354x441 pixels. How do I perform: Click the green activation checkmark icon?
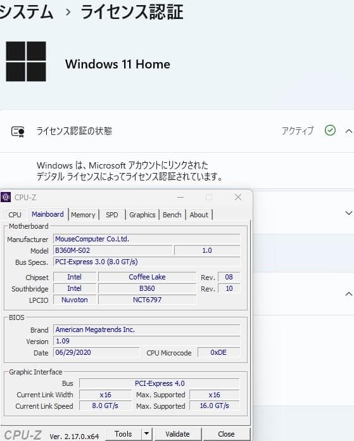330,131
